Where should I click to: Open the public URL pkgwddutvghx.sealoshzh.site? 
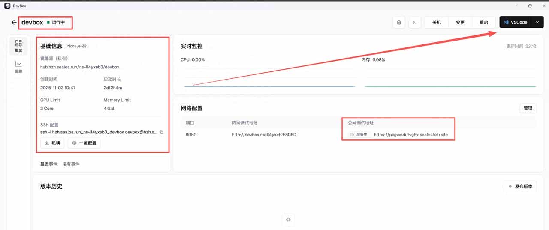click(410, 135)
